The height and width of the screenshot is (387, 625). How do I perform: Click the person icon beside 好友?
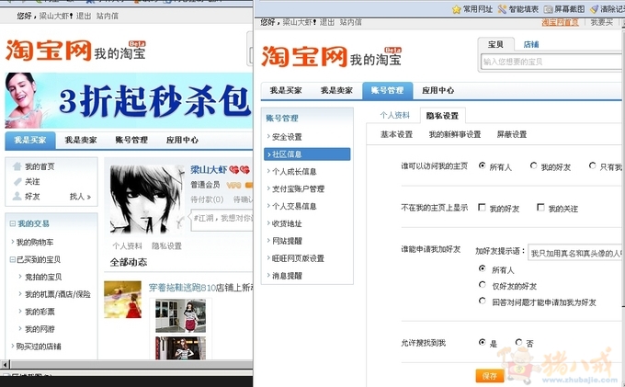point(17,197)
